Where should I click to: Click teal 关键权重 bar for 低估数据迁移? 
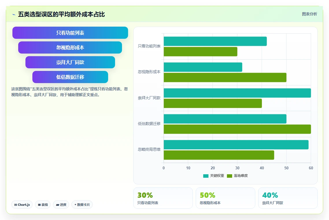coord(225,119)
